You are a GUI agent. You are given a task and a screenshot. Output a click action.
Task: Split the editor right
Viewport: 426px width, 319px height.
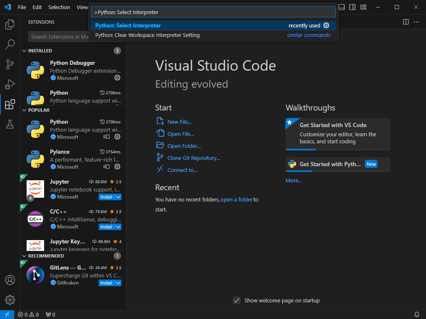[406, 22]
